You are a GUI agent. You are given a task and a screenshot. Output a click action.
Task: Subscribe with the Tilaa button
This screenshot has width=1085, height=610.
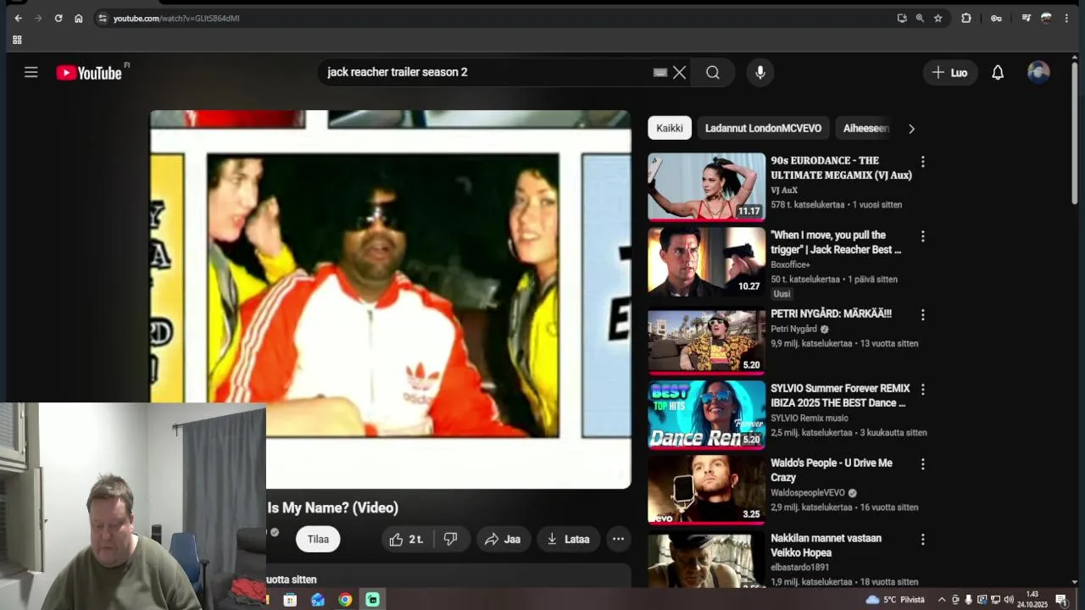coord(318,539)
